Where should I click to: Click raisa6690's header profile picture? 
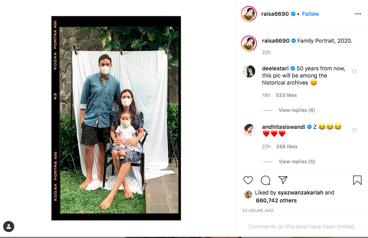(249, 14)
